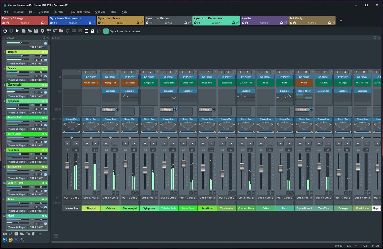Select the Concert Toms label at the mixer bottom

[x=246, y=208]
